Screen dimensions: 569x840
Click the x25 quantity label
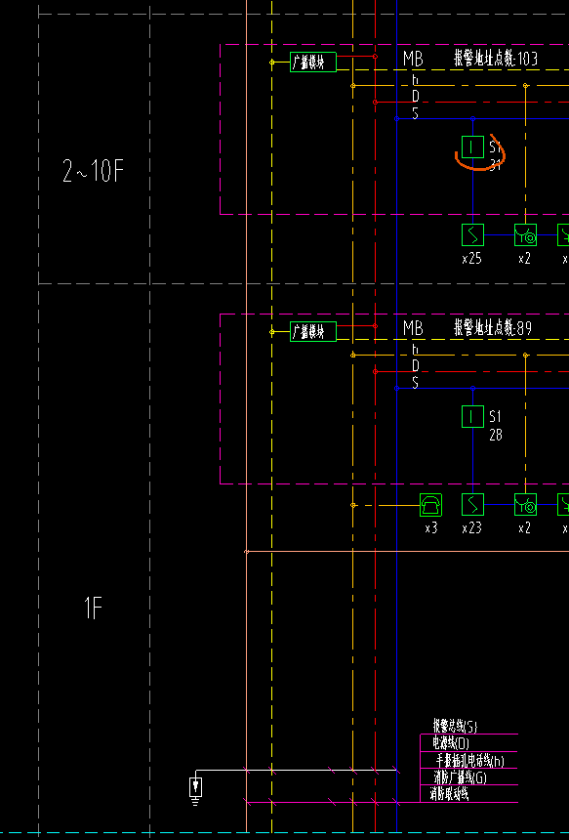point(471,259)
